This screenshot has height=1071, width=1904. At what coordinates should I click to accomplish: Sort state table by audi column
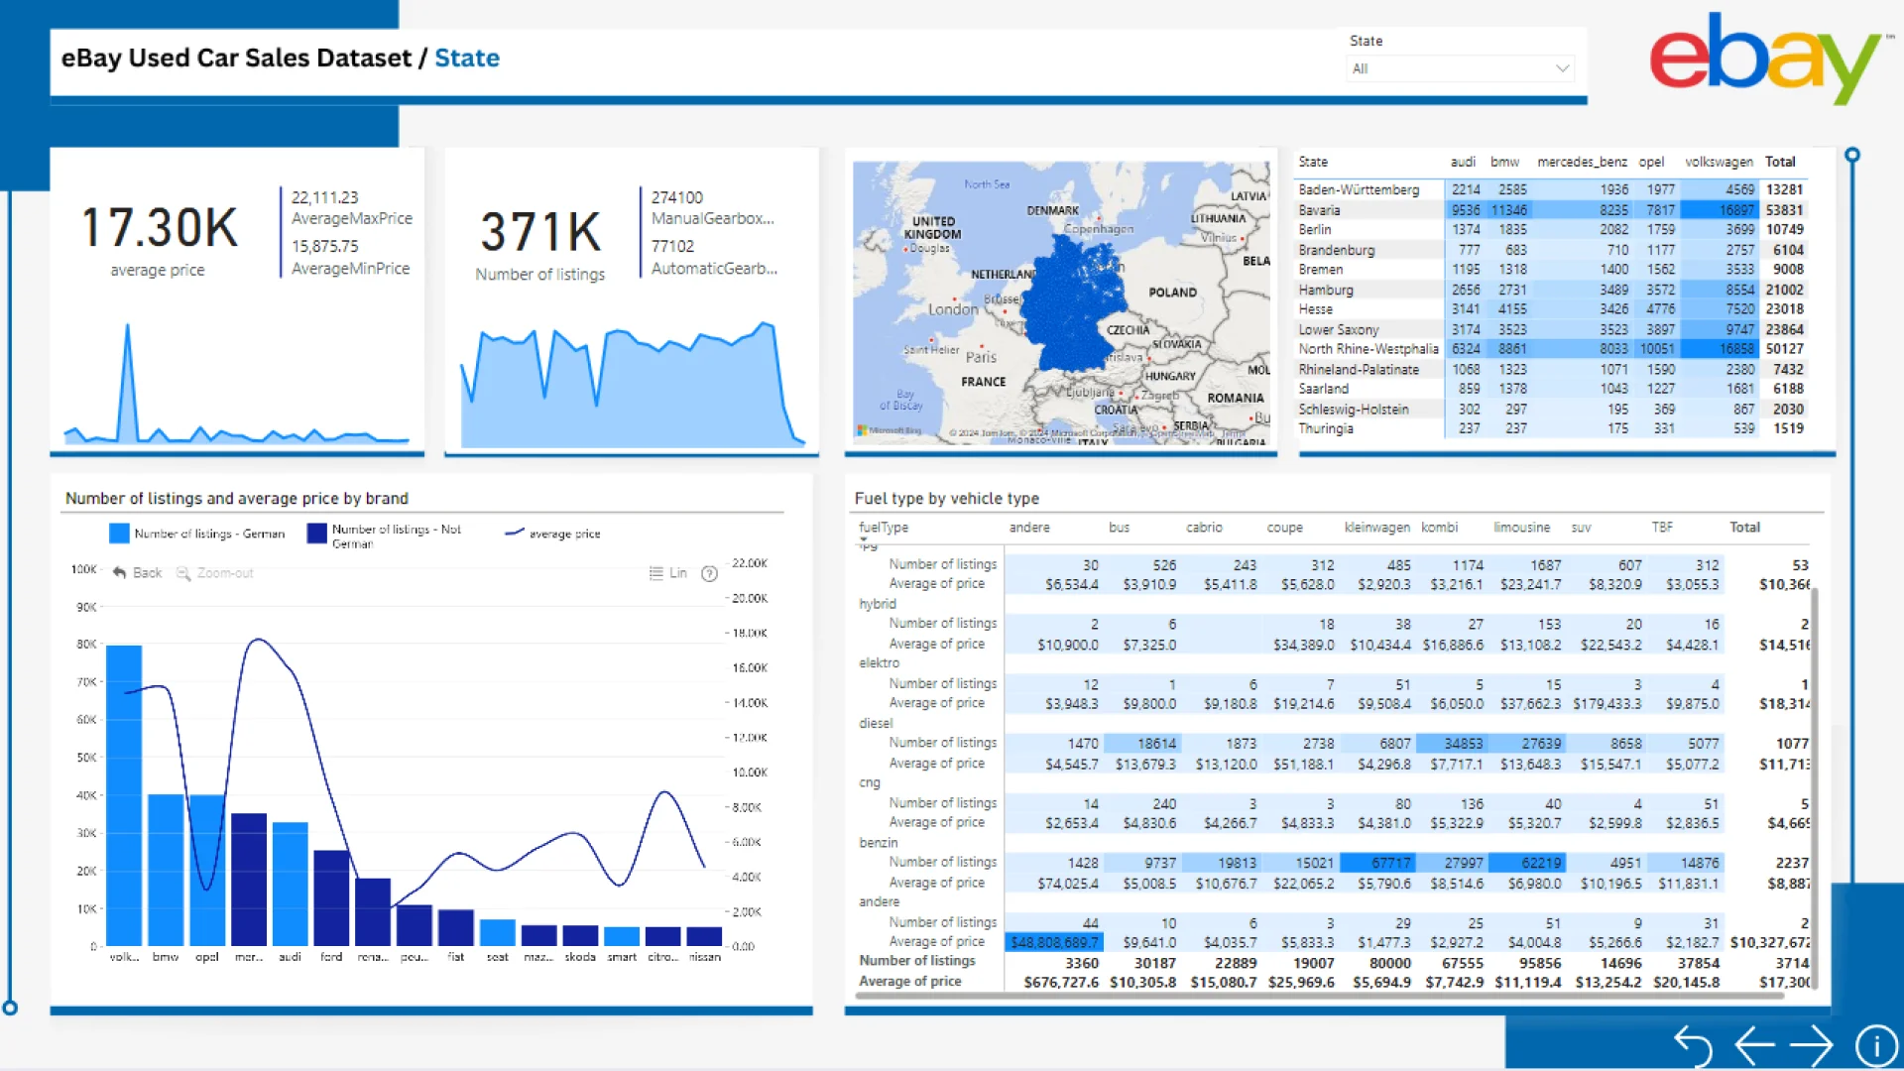(x=1463, y=162)
